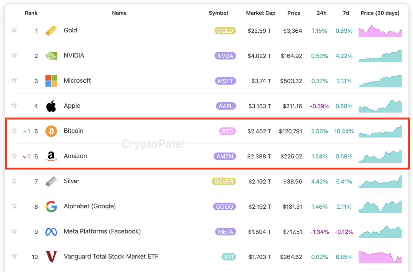Open the Bitcoin asset link
The width and height of the screenshot is (413, 272).
[x=74, y=131]
